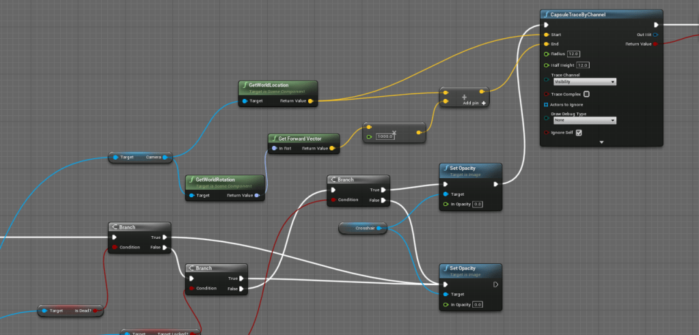Click the Is Dead? boolean pin
Viewport: 699px width, 335px height.
click(x=98, y=311)
